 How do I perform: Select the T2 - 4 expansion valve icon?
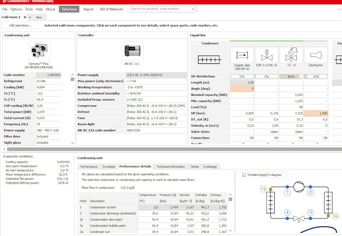point(291,55)
